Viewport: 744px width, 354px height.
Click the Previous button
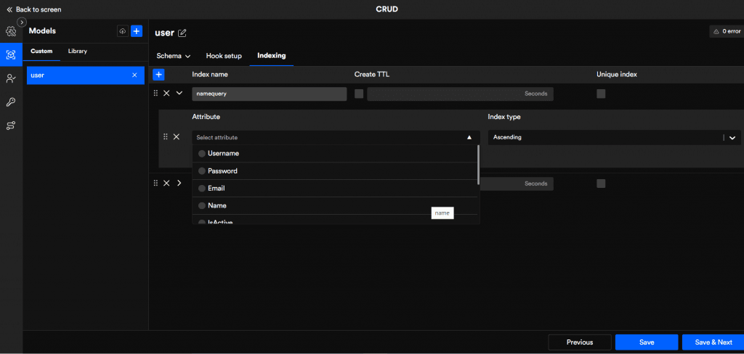tap(580, 342)
